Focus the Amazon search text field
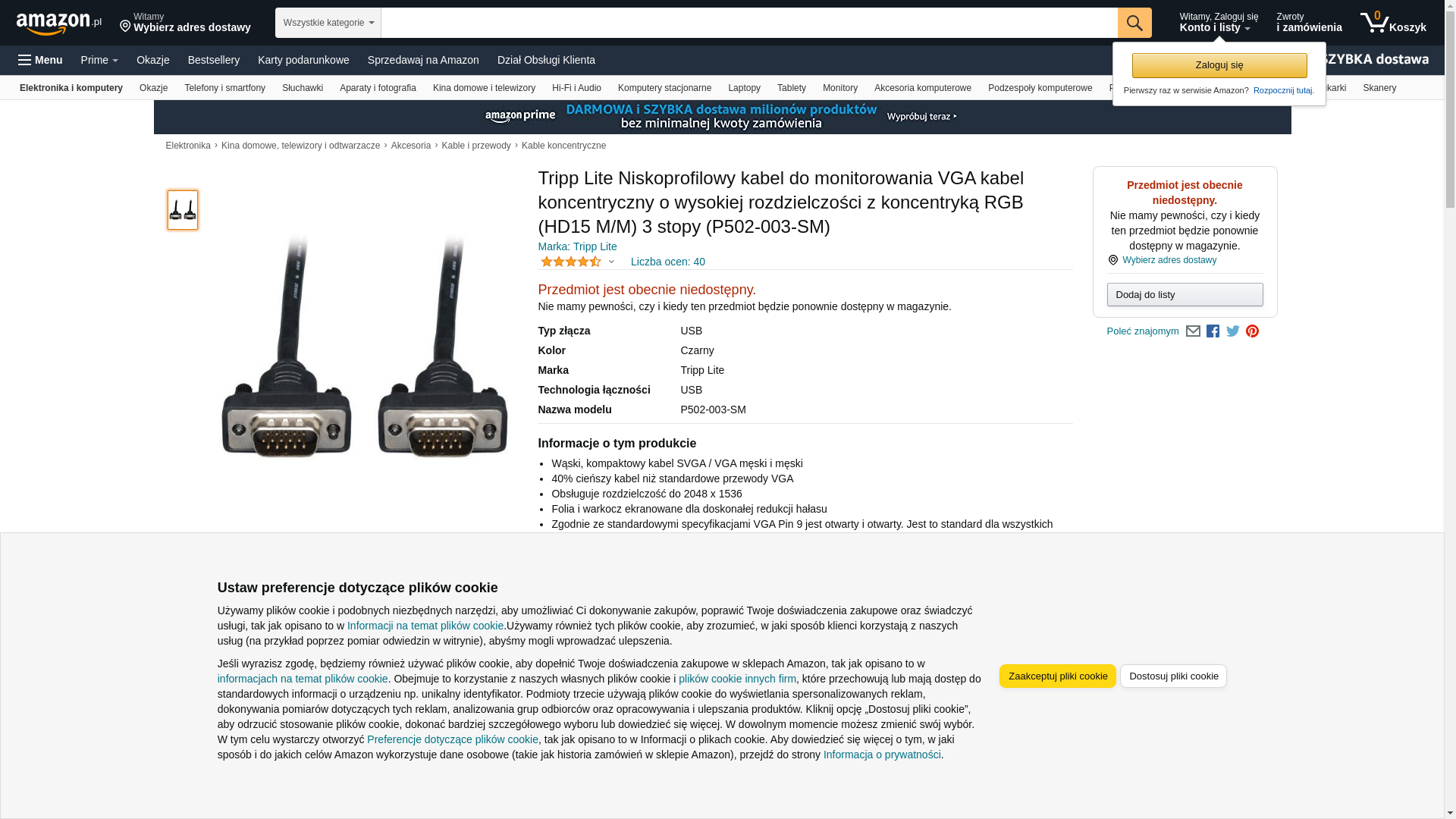Screen dimensions: 1456x819 coord(749,23)
